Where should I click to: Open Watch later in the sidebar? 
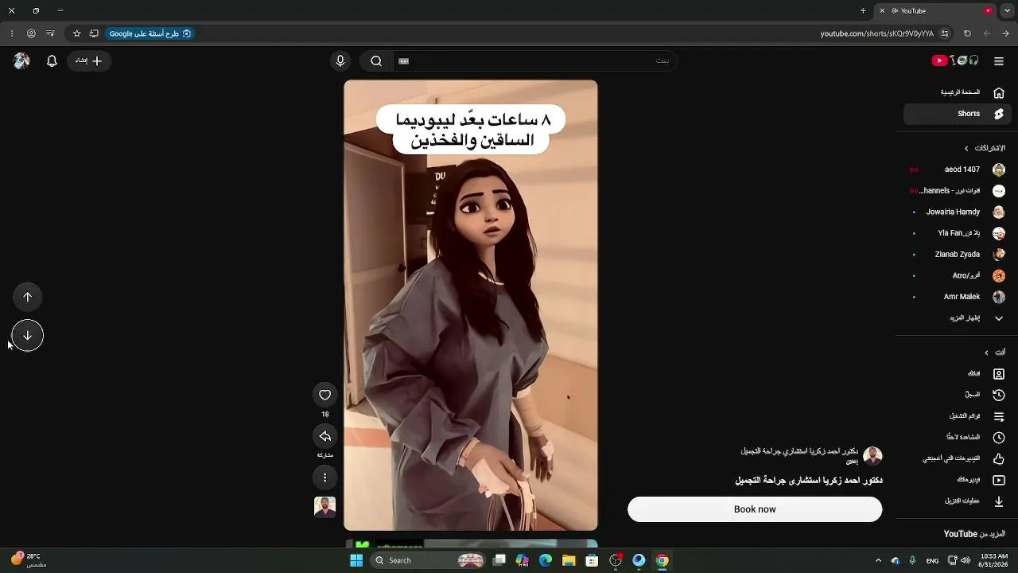958,437
